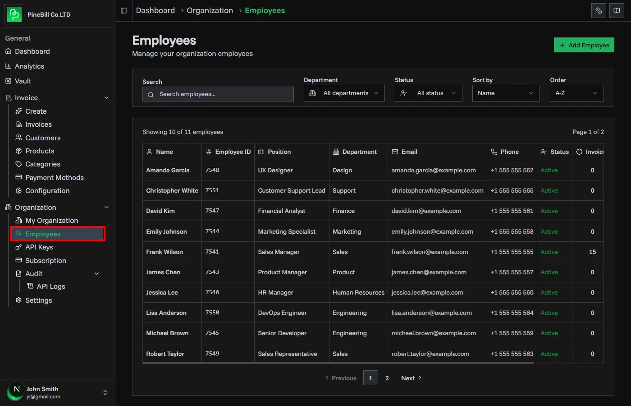This screenshot has width=631, height=406.
Task: Select page 2 in pagination
Action: point(387,378)
